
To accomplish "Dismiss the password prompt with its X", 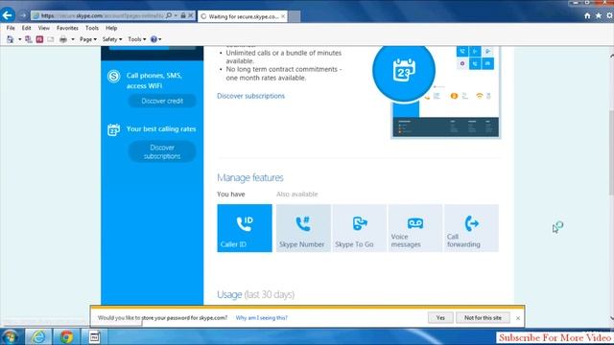I will point(518,318).
